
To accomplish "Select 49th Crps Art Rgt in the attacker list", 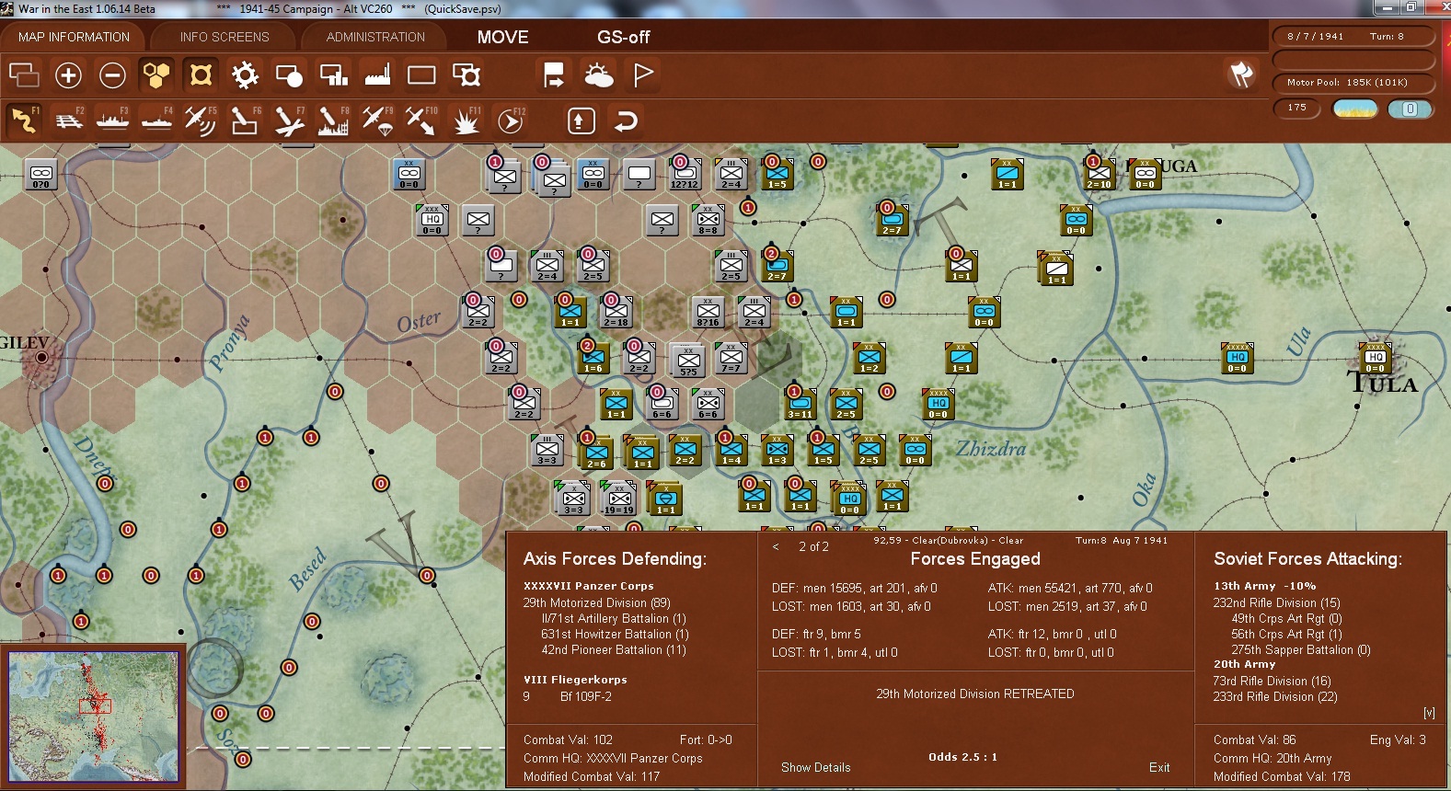I will tap(1286, 618).
